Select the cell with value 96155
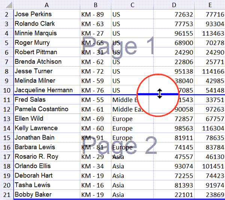 coord(174,33)
